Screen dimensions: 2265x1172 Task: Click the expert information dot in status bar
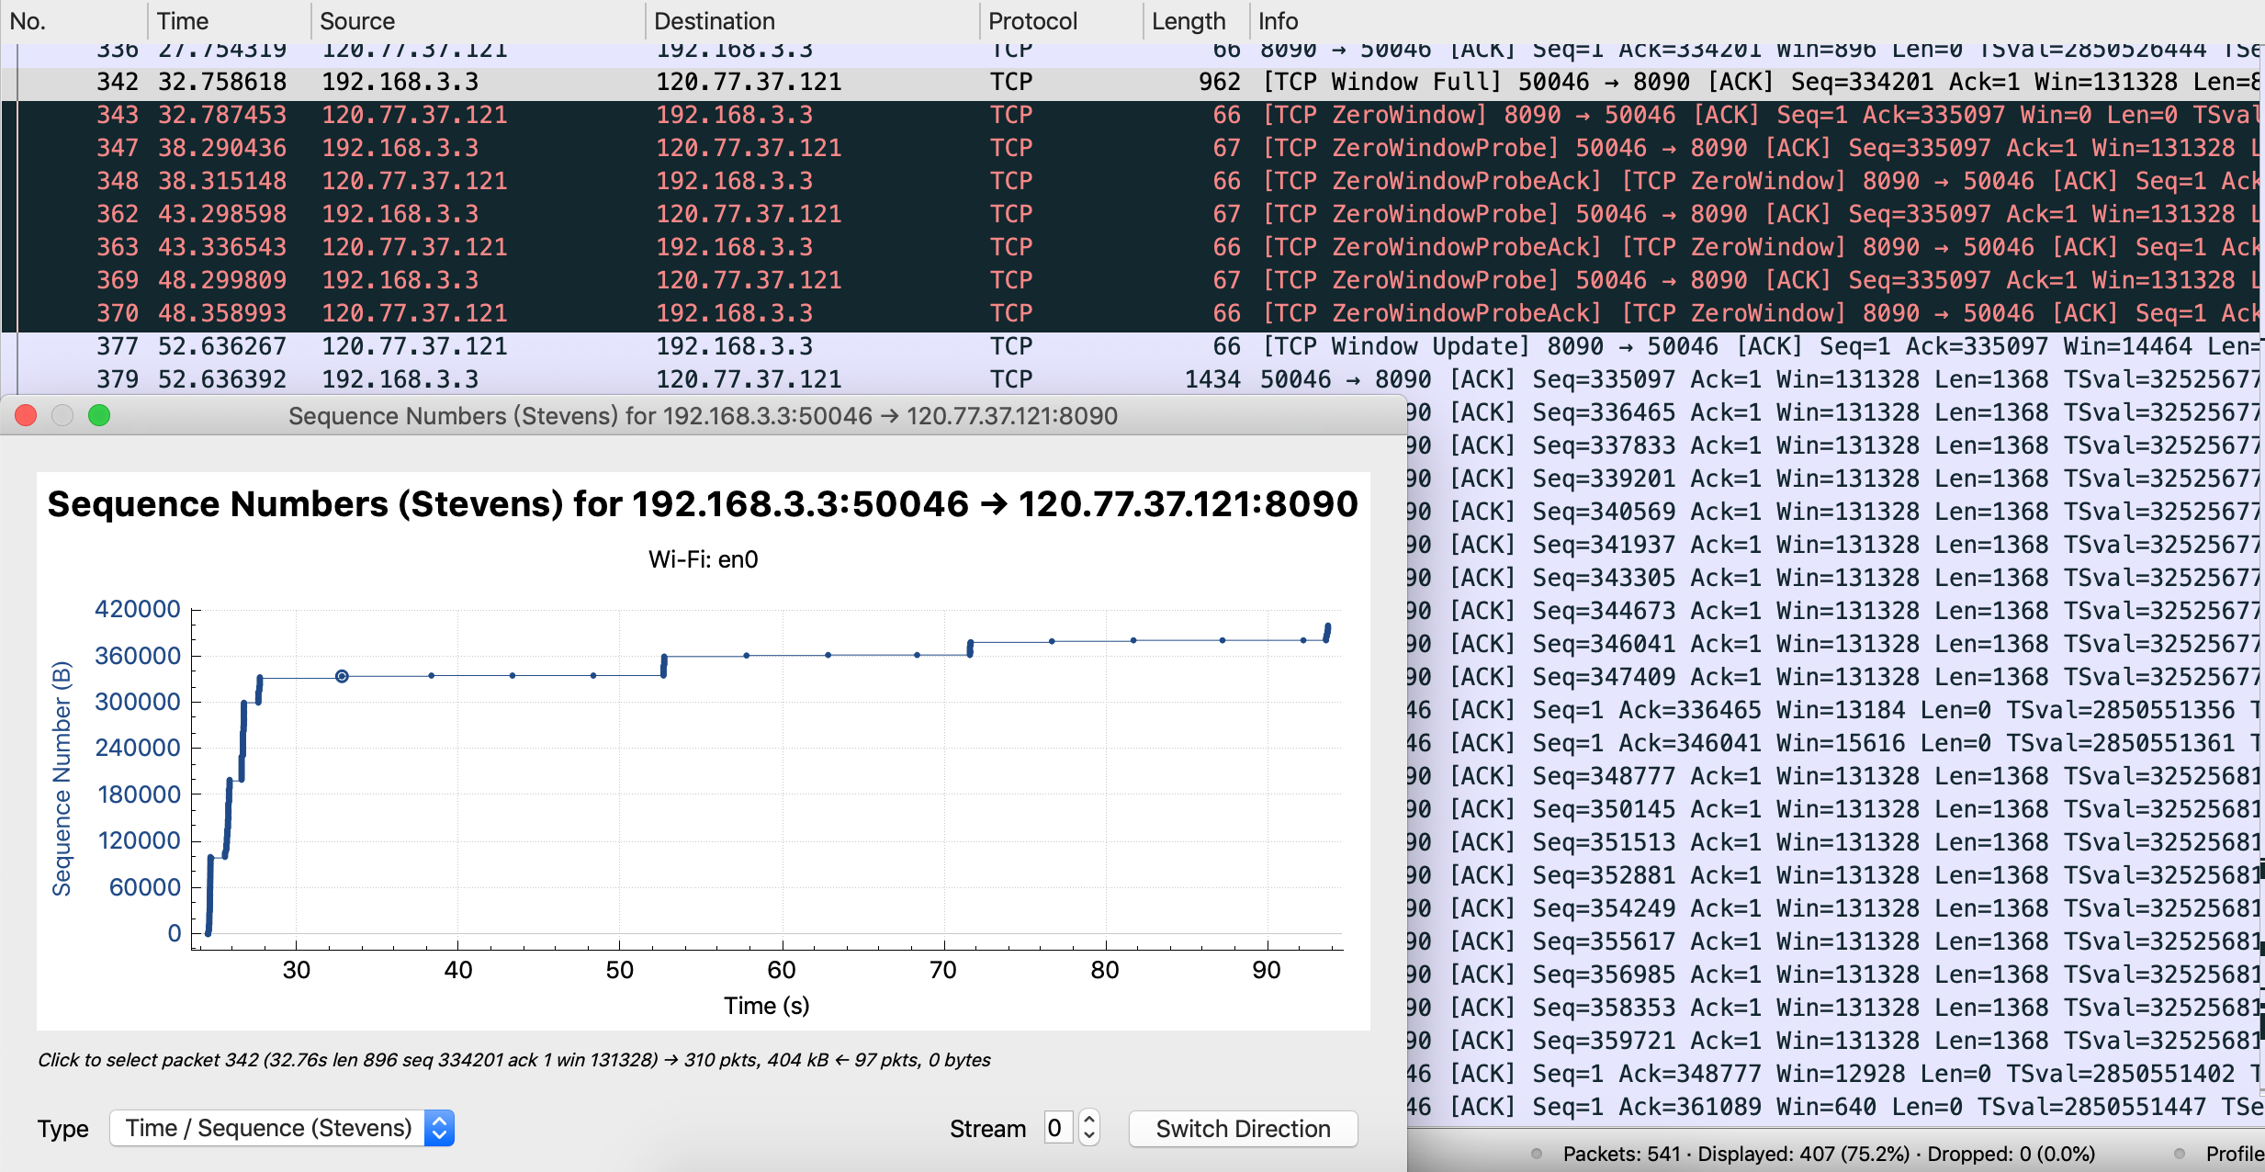coord(1538,1153)
